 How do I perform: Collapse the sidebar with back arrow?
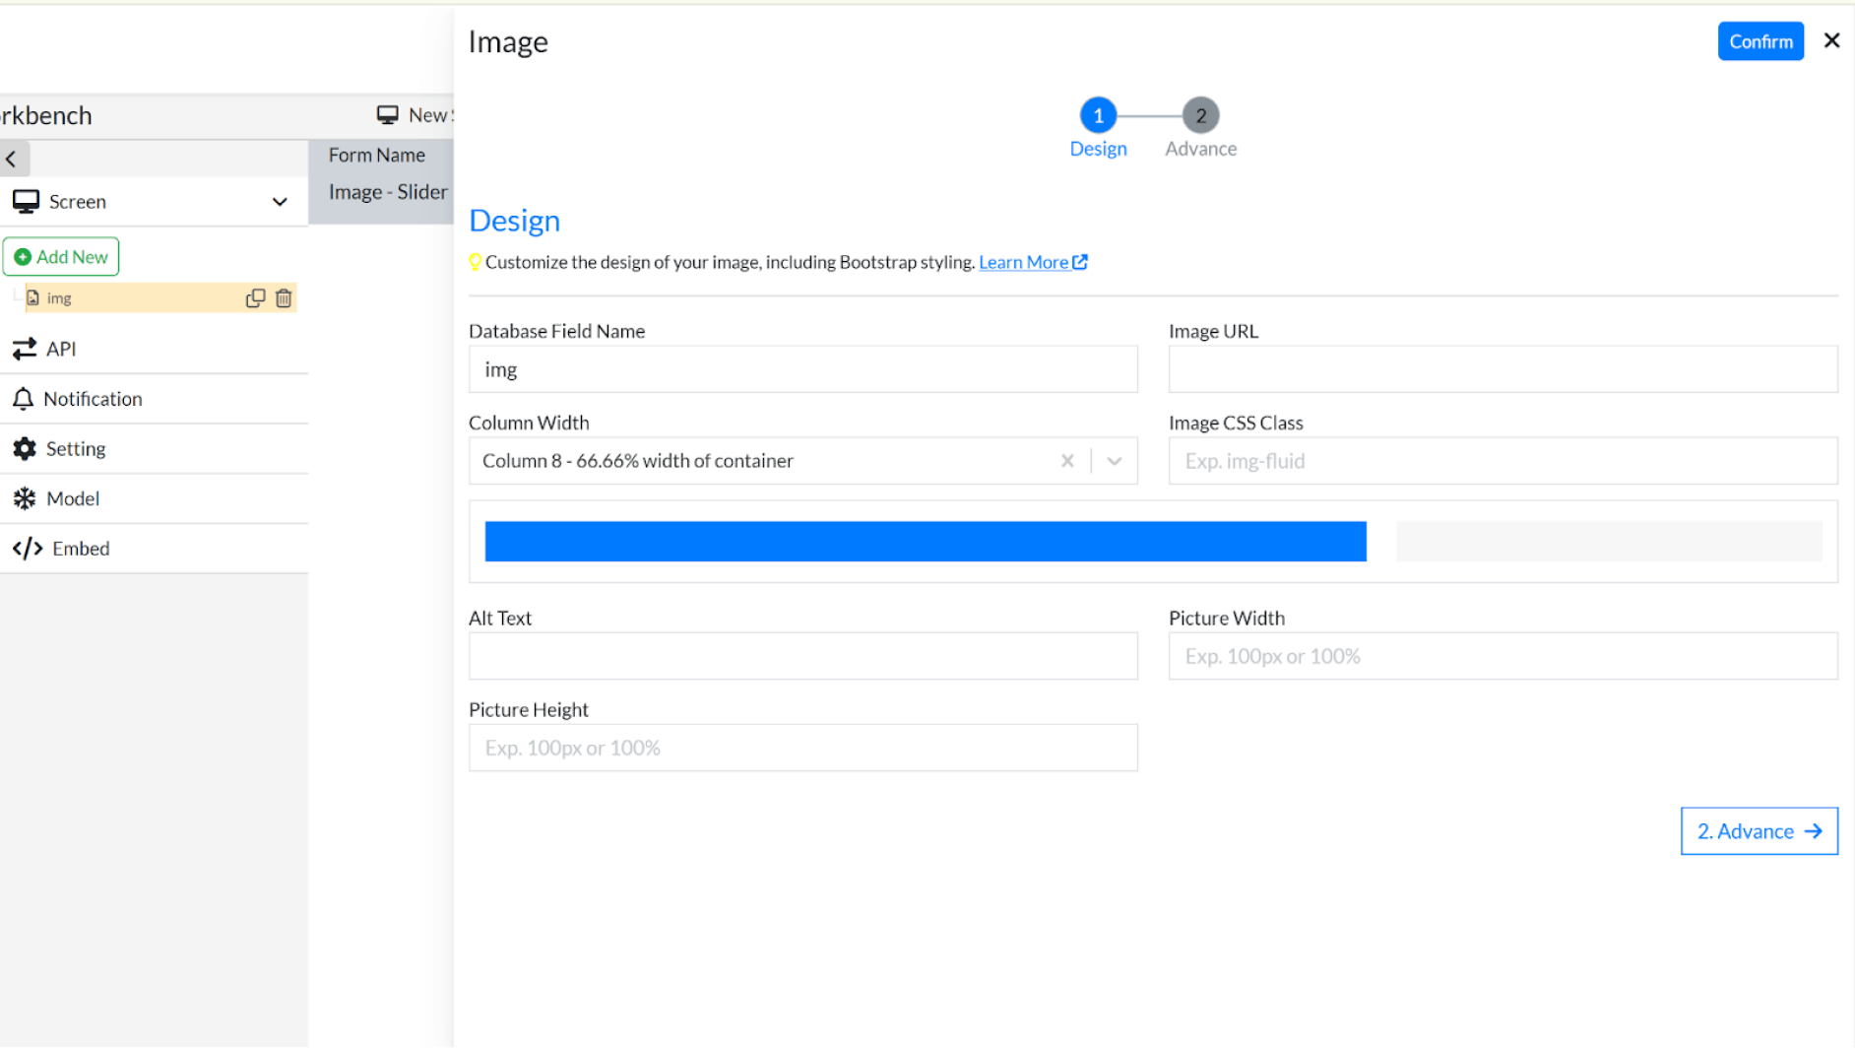[x=12, y=158]
